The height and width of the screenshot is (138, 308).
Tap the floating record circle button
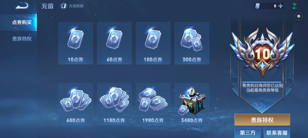click(299, 16)
